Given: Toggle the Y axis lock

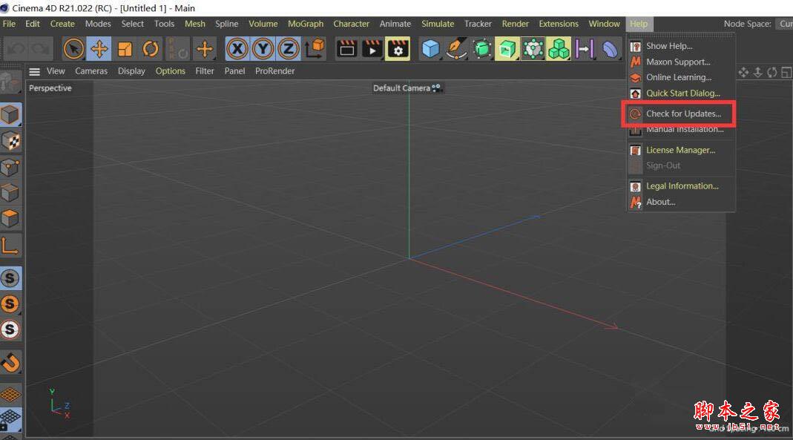Looking at the screenshot, I should (261, 48).
